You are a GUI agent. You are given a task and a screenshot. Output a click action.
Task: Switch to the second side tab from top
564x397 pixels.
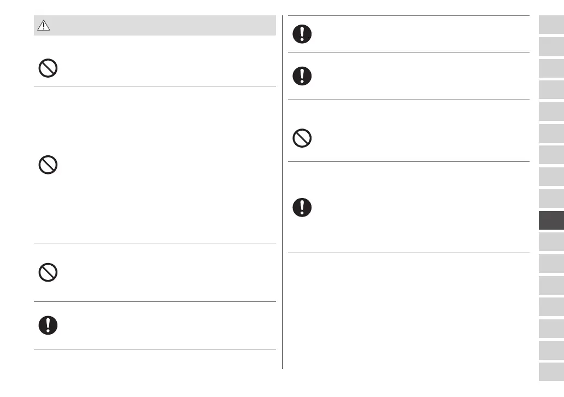[x=551, y=46]
